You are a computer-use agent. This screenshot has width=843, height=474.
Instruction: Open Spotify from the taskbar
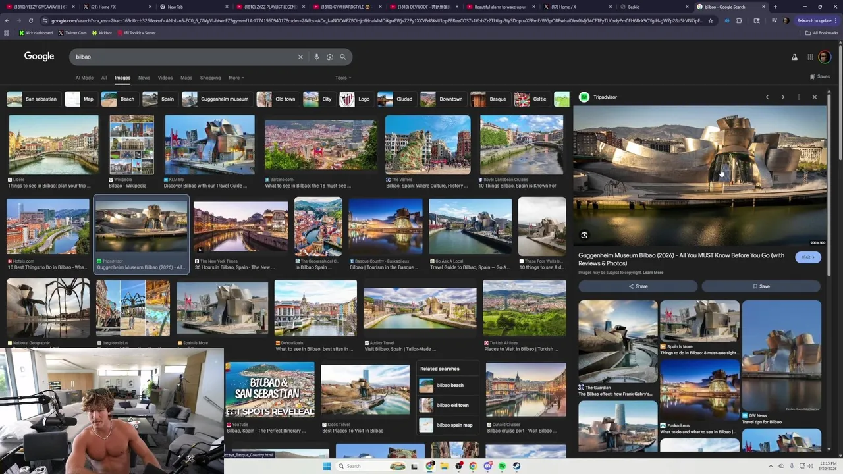[502, 466]
